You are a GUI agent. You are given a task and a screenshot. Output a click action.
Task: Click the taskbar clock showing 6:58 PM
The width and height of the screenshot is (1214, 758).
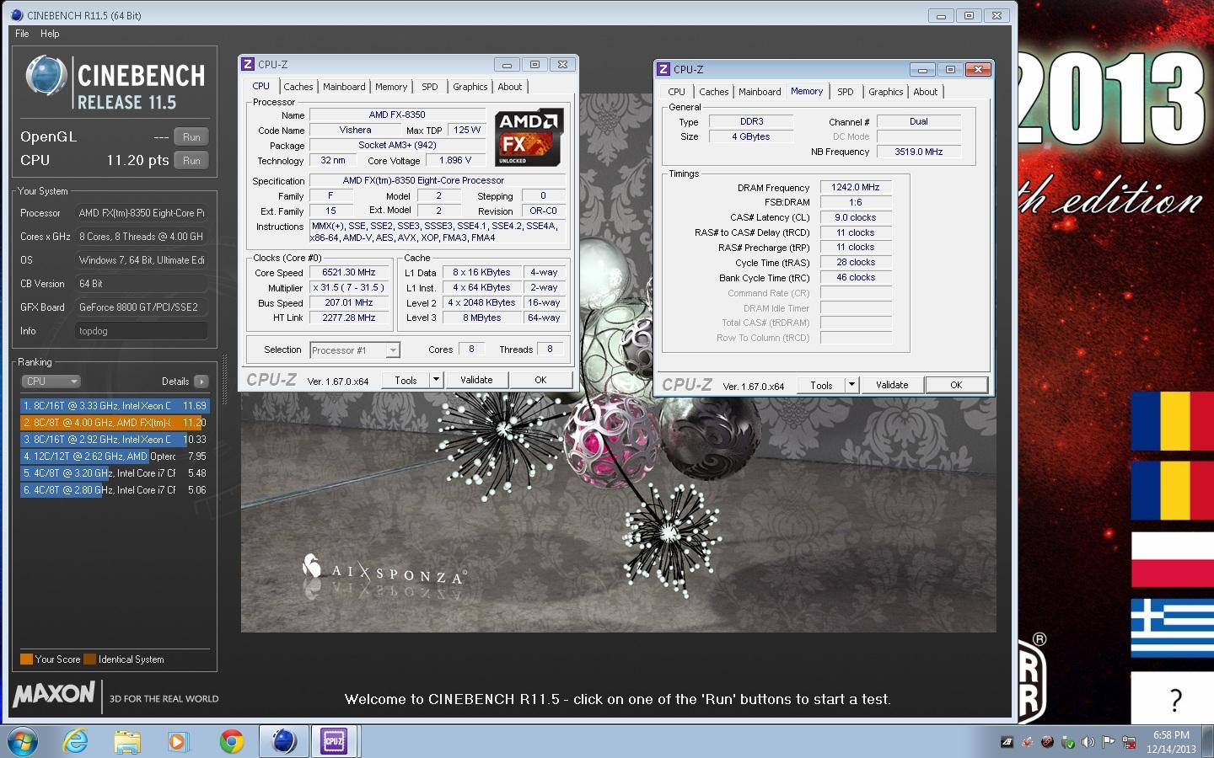pyautogui.click(x=1171, y=742)
